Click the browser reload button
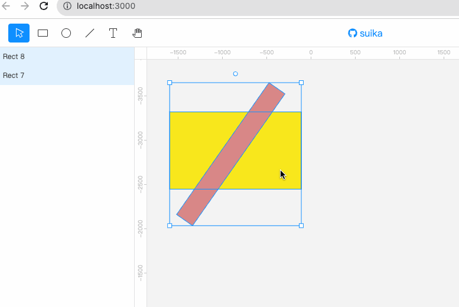The image size is (459, 307). click(x=44, y=6)
